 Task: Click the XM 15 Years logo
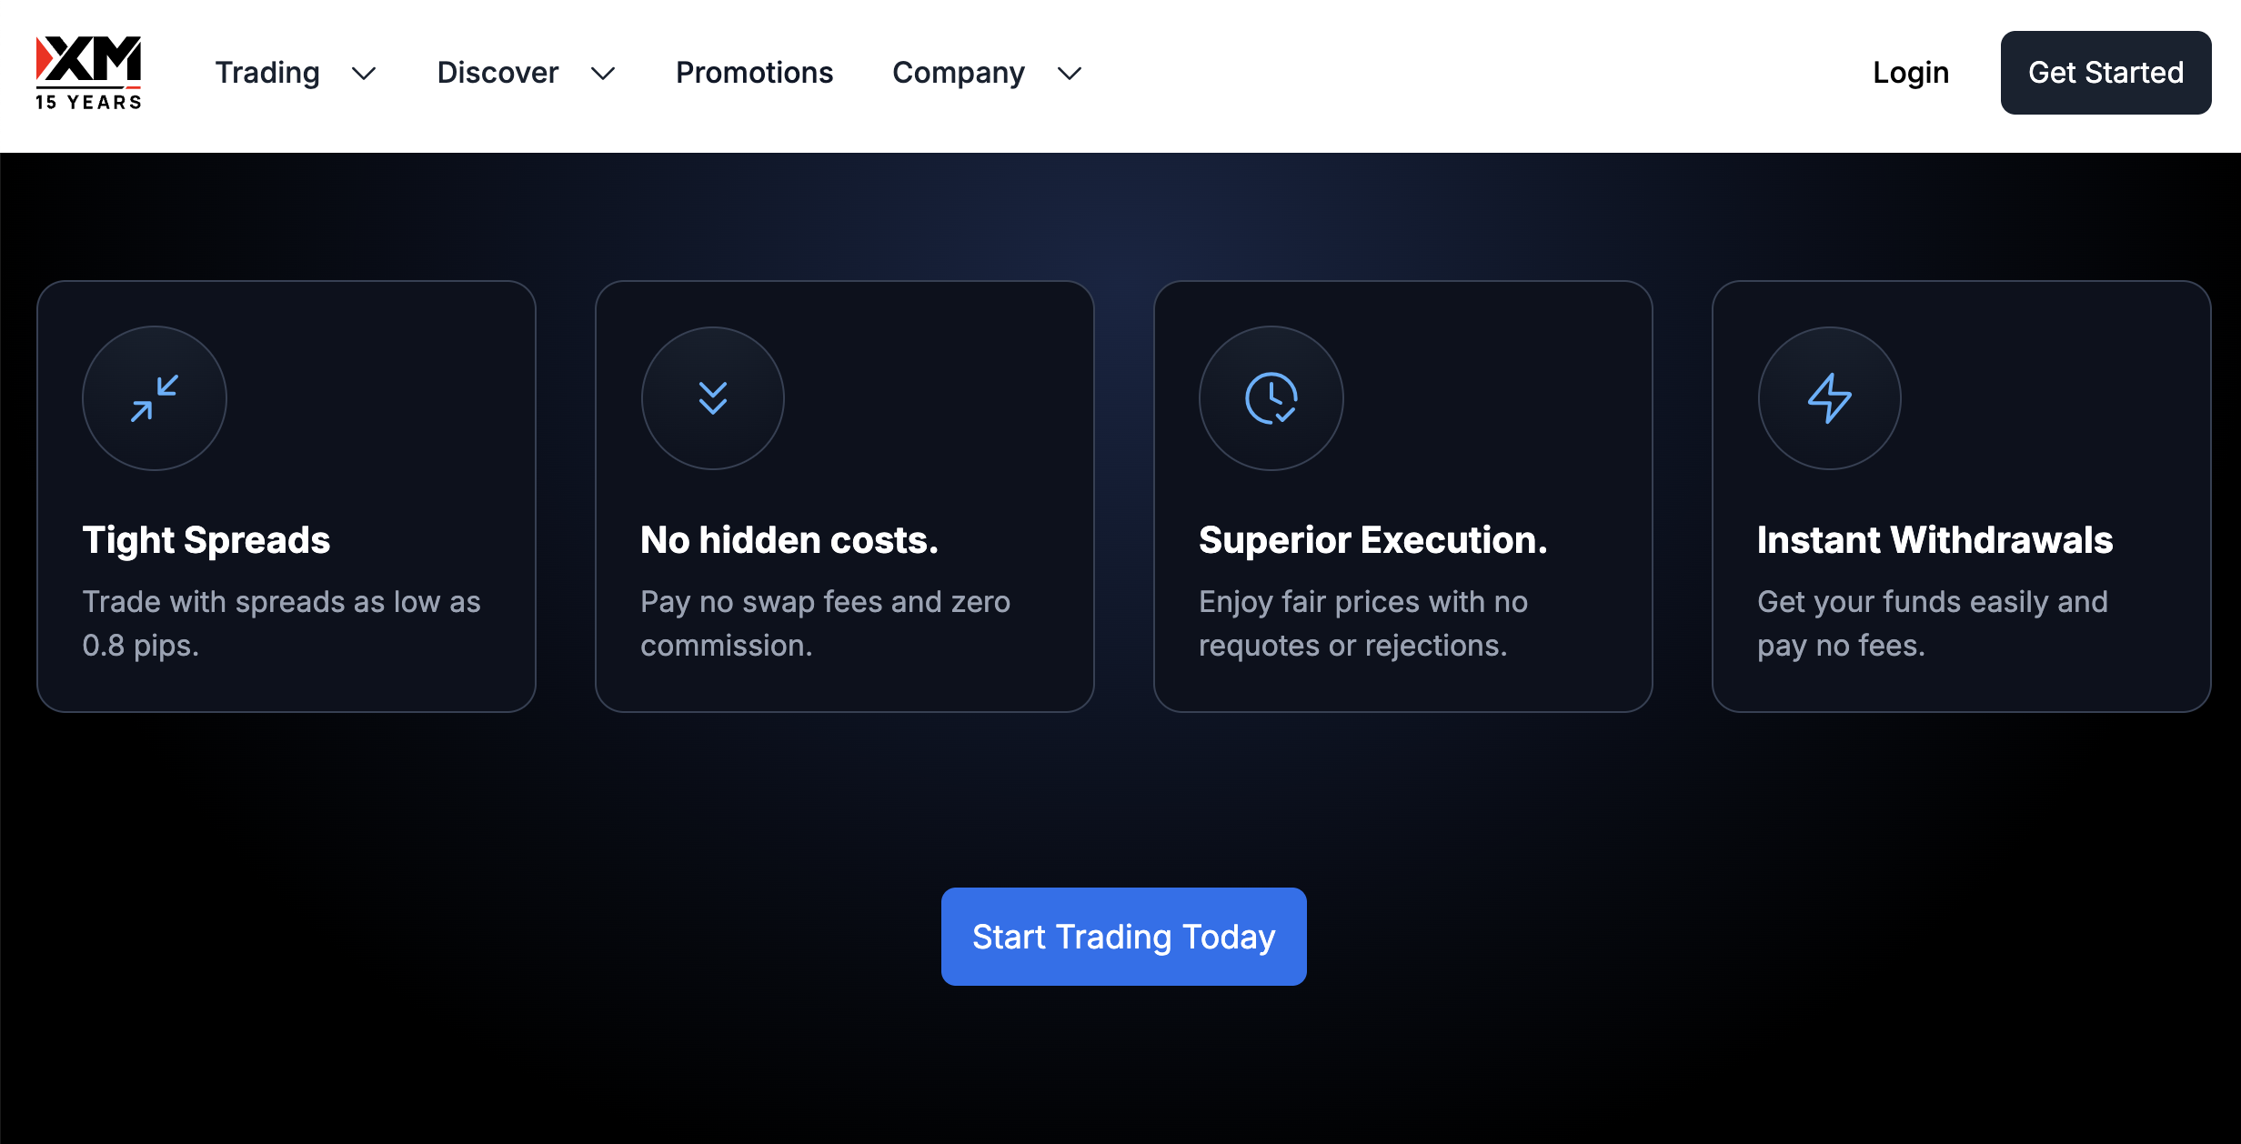point(88,73)
